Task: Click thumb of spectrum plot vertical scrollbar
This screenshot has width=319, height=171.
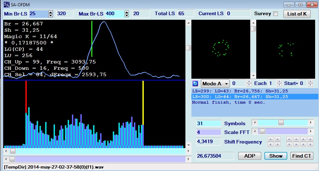Action: click(x=188, y=48)
